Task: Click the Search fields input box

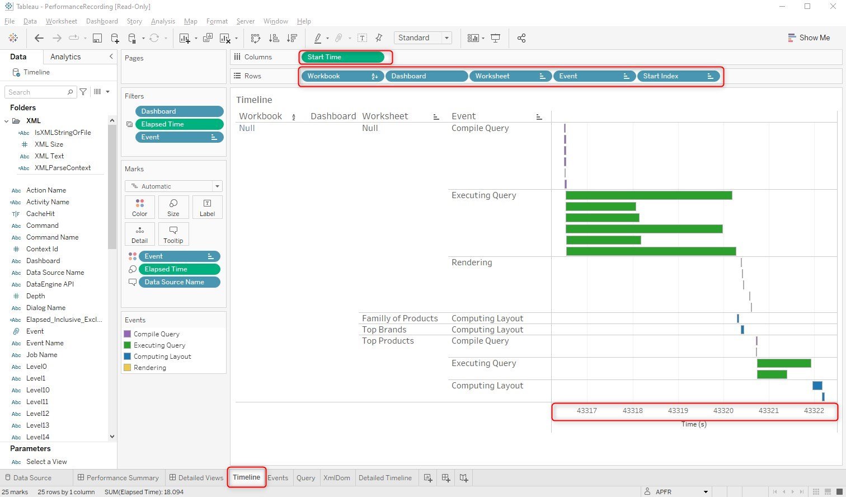Action: coord(40,92)
